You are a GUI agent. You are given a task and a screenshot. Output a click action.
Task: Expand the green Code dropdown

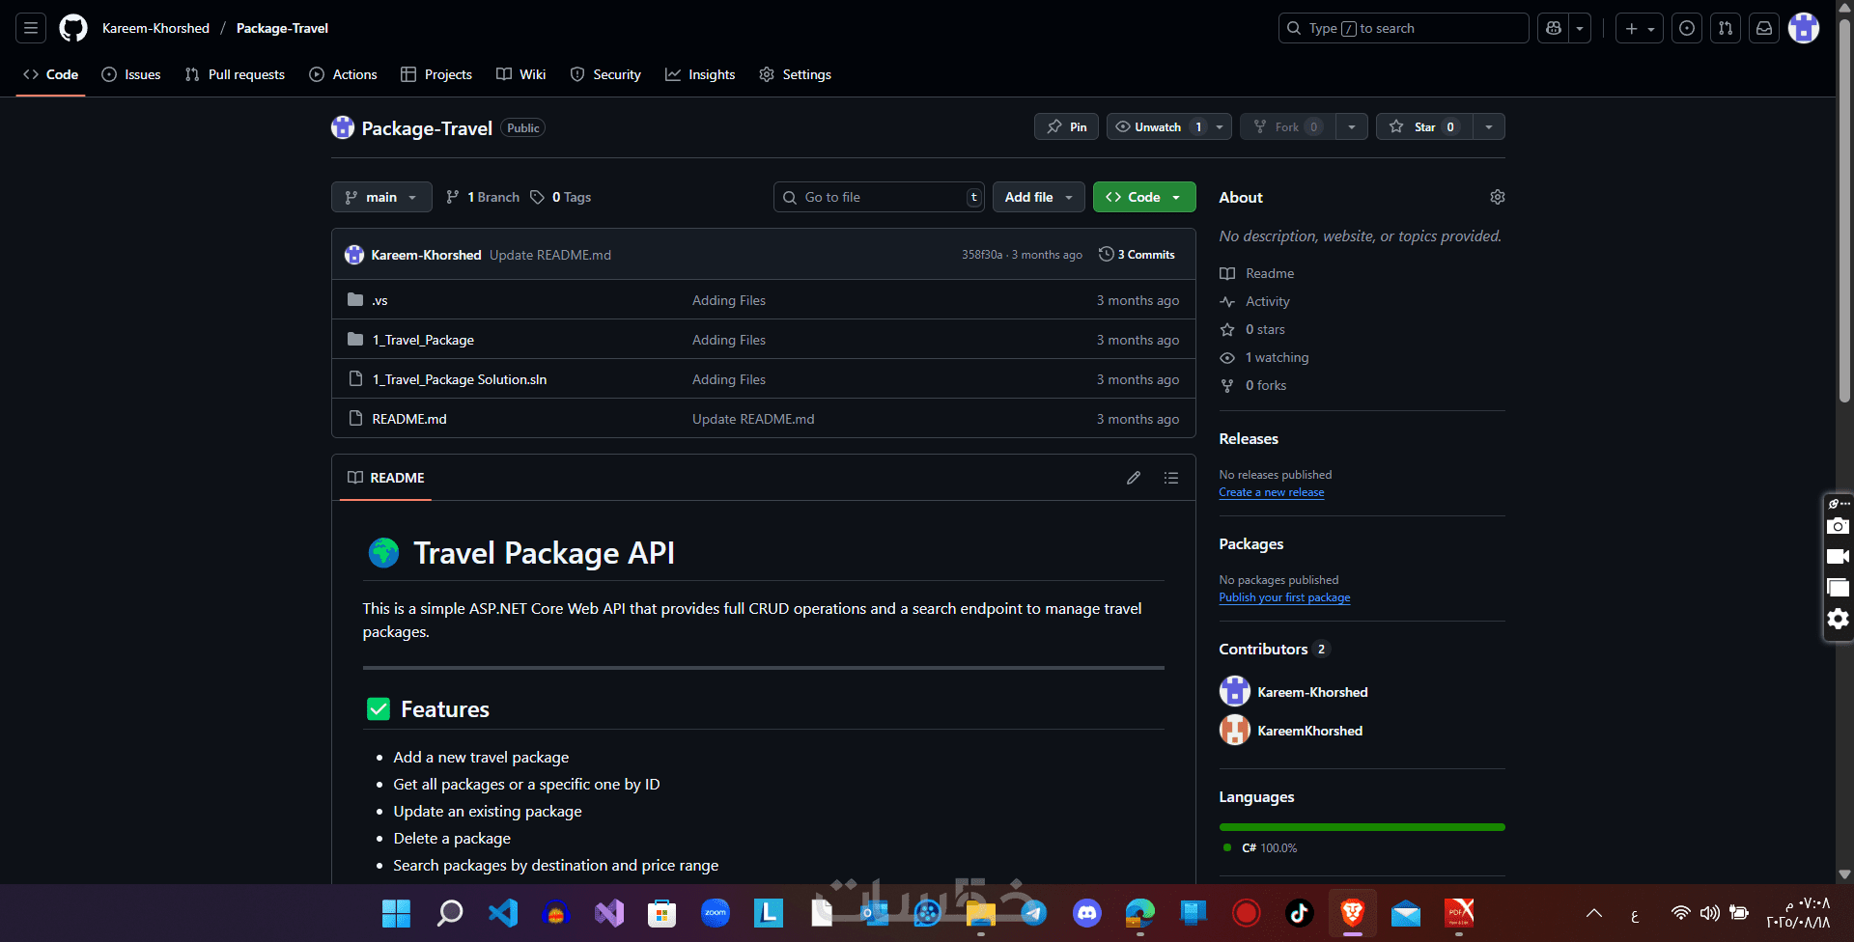pyautogui.click(x=1144, y=197)
